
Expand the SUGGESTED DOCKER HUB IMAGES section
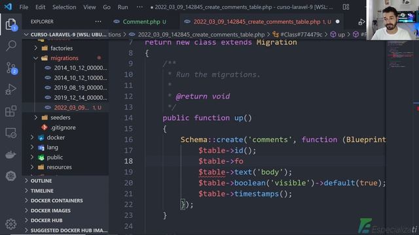[65, 230]
